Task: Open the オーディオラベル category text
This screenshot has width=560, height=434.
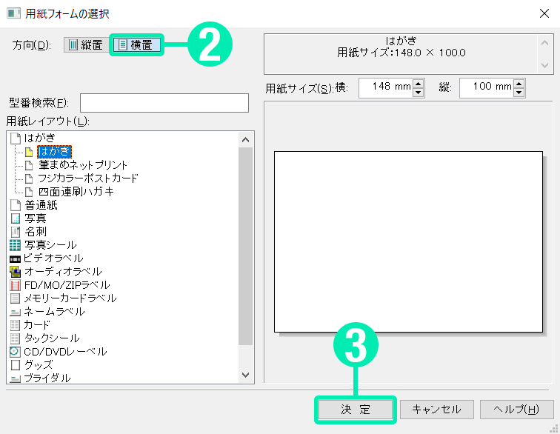Action: coord(63,272)
